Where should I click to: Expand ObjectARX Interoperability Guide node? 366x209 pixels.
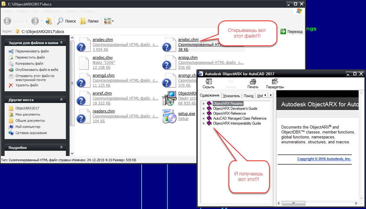203,123
